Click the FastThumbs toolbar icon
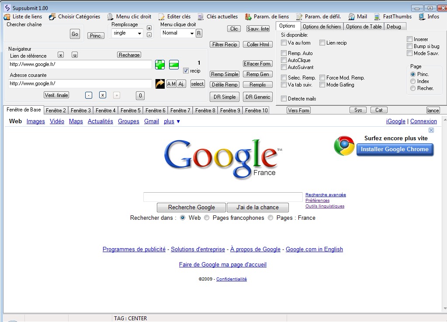Screen dimensions: 447x322 pyautogui.click(x=377, y=17)
